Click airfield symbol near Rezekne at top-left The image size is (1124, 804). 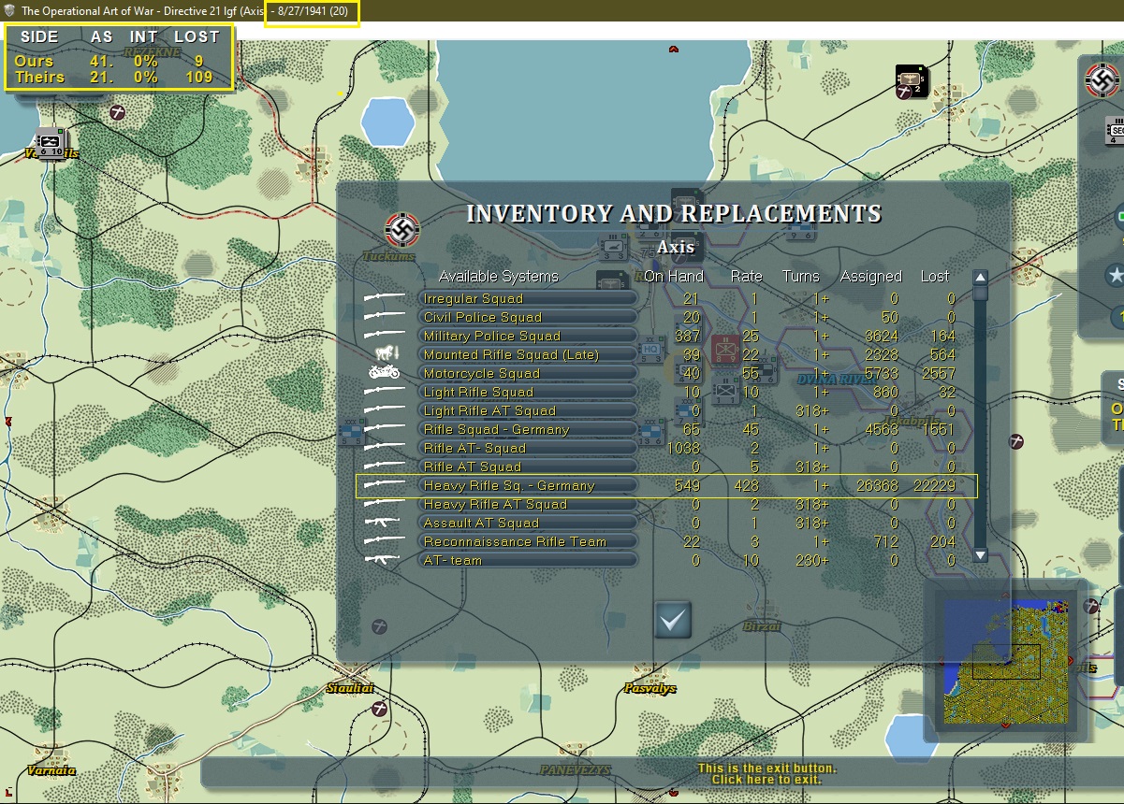point(118,111)
